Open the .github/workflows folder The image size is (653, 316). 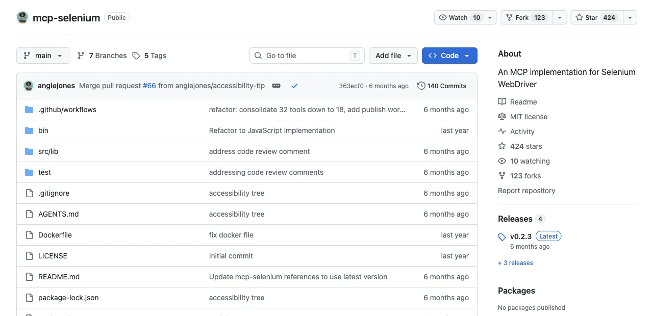67,110
